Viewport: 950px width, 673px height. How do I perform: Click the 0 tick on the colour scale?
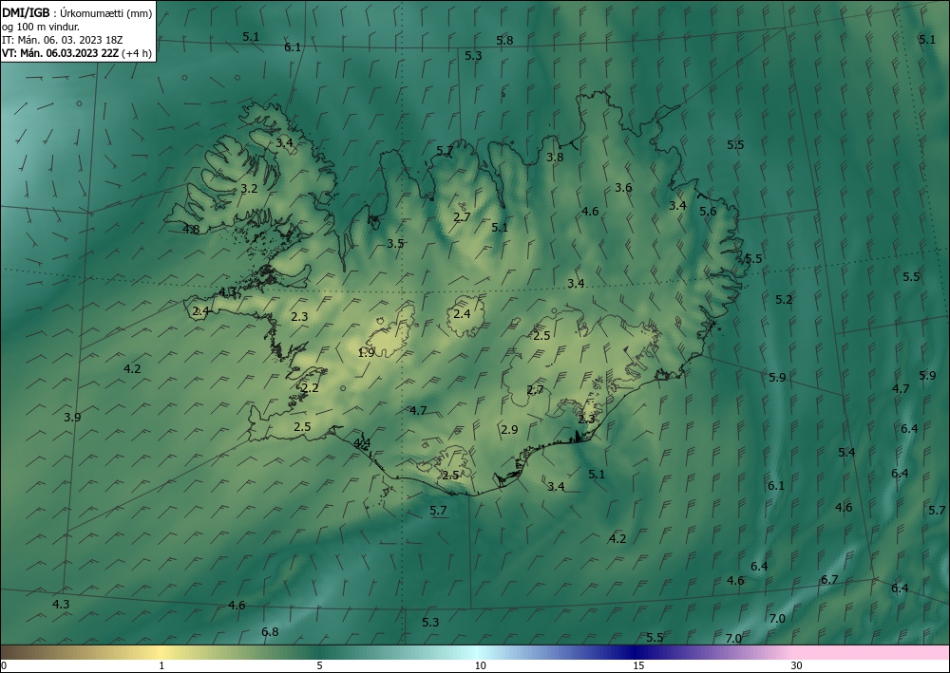pos(4,665)
